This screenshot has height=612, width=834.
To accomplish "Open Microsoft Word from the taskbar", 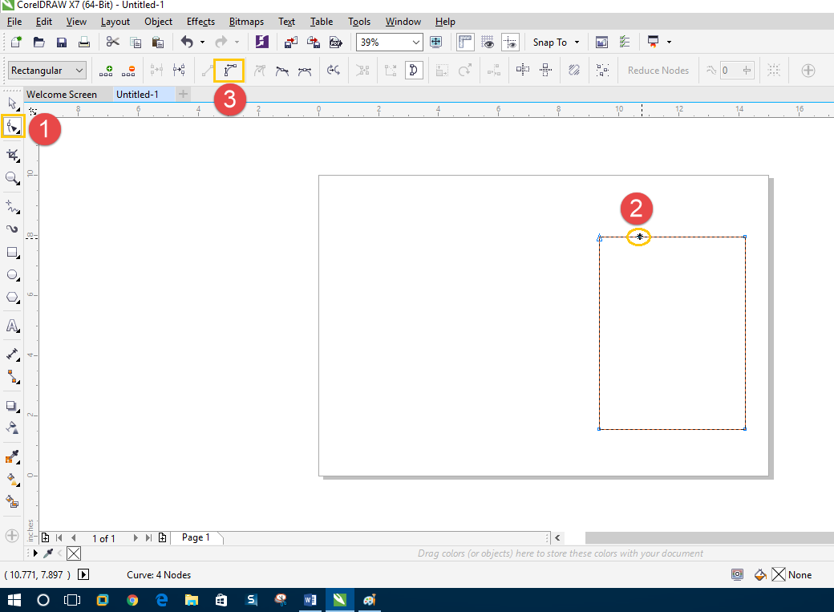I will pos(310,599).
